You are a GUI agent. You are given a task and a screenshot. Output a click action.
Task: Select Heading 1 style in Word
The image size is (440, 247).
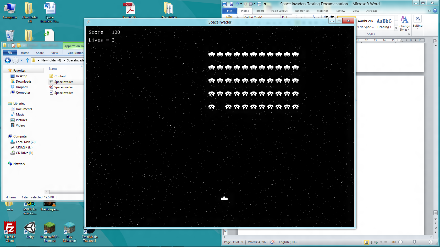tap(384, 23)
